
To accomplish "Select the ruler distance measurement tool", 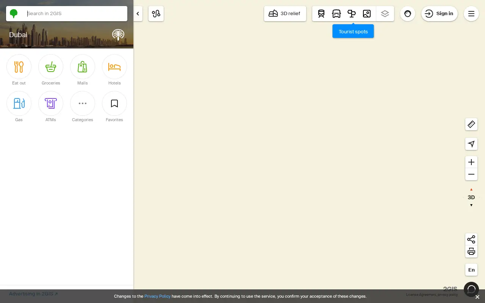I will [x=471, y=124].
